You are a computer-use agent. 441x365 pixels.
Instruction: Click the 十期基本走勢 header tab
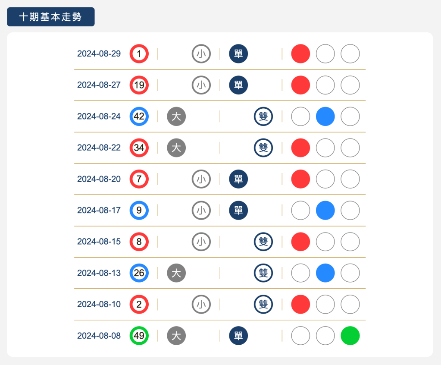click(x=50, y=17)
